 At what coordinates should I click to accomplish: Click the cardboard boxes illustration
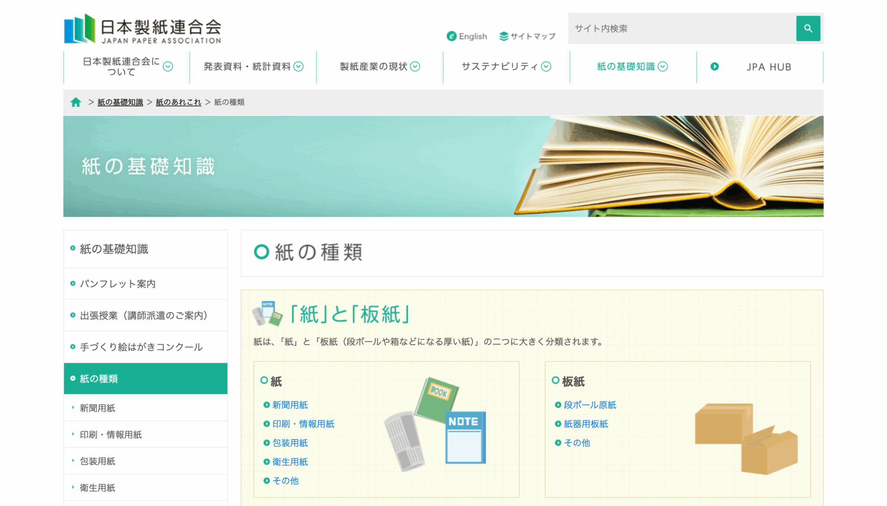click(745, 438)
